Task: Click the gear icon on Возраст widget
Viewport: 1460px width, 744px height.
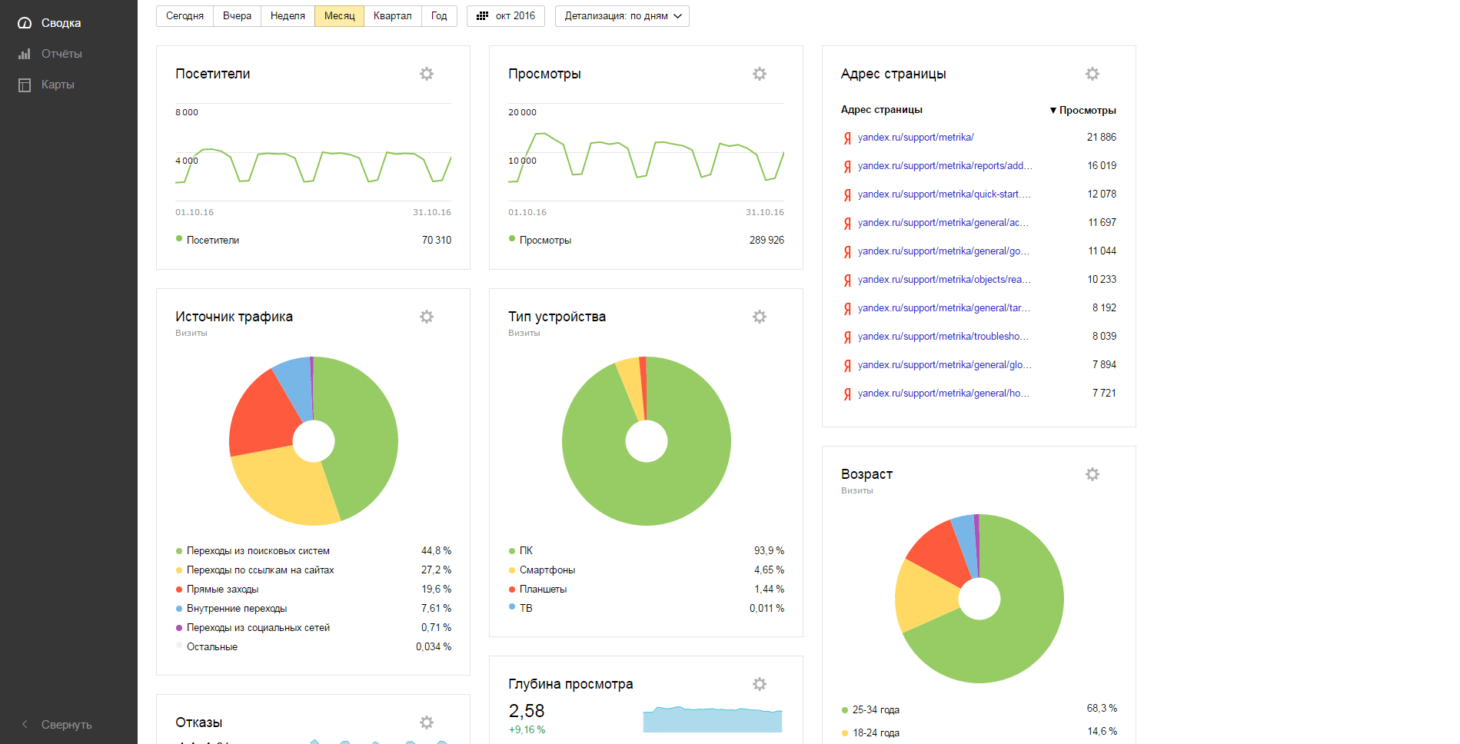Action: (x=1093, y=474)
